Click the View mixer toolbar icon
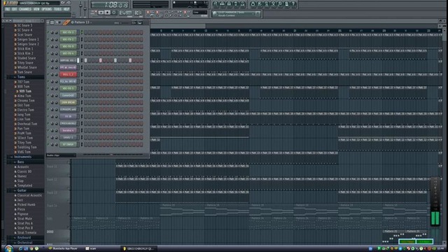 pos(243,4)
